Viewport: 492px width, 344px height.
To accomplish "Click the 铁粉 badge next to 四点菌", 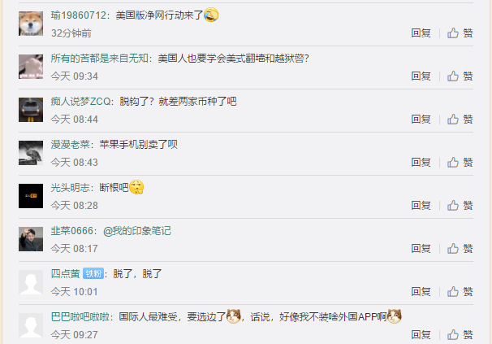I will pos(93,273).
